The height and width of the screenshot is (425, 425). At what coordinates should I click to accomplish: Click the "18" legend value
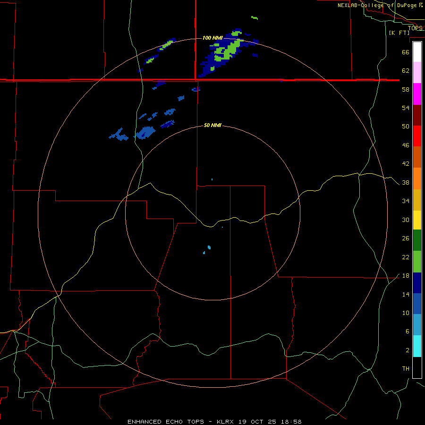coord(406,276)
